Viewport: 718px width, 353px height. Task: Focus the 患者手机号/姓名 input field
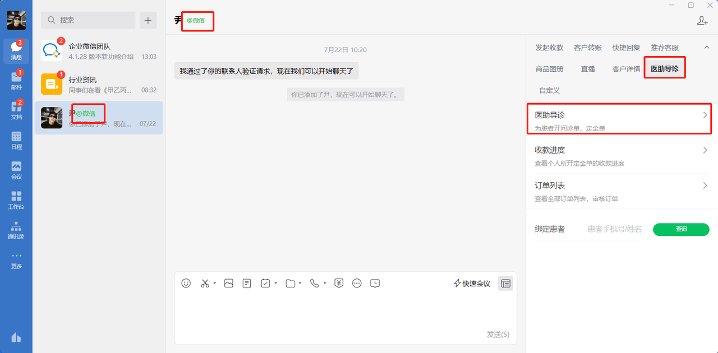(x=615, y=229)
